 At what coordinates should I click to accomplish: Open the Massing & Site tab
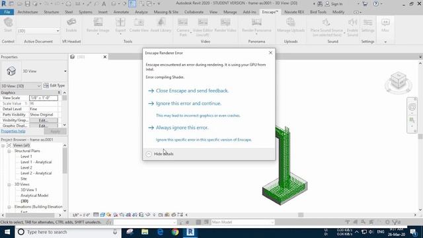click(166, 12)
